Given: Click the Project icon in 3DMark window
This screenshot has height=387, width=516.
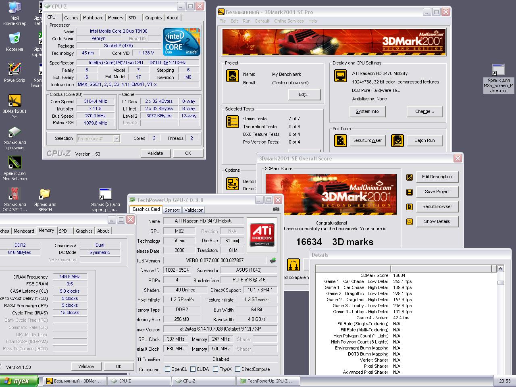Looking at the screenshot, I should coord(233,75).
